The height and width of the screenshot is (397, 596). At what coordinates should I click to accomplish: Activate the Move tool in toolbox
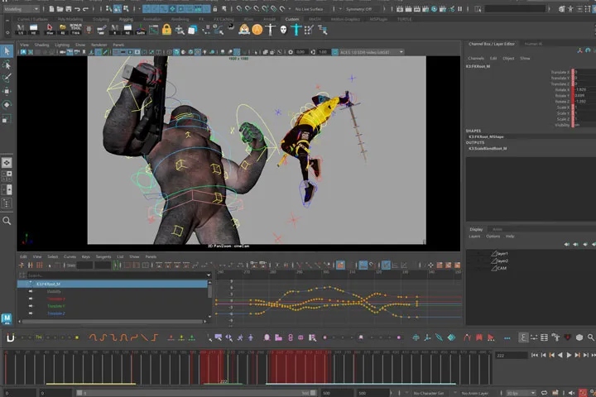[x=7, y=91]
